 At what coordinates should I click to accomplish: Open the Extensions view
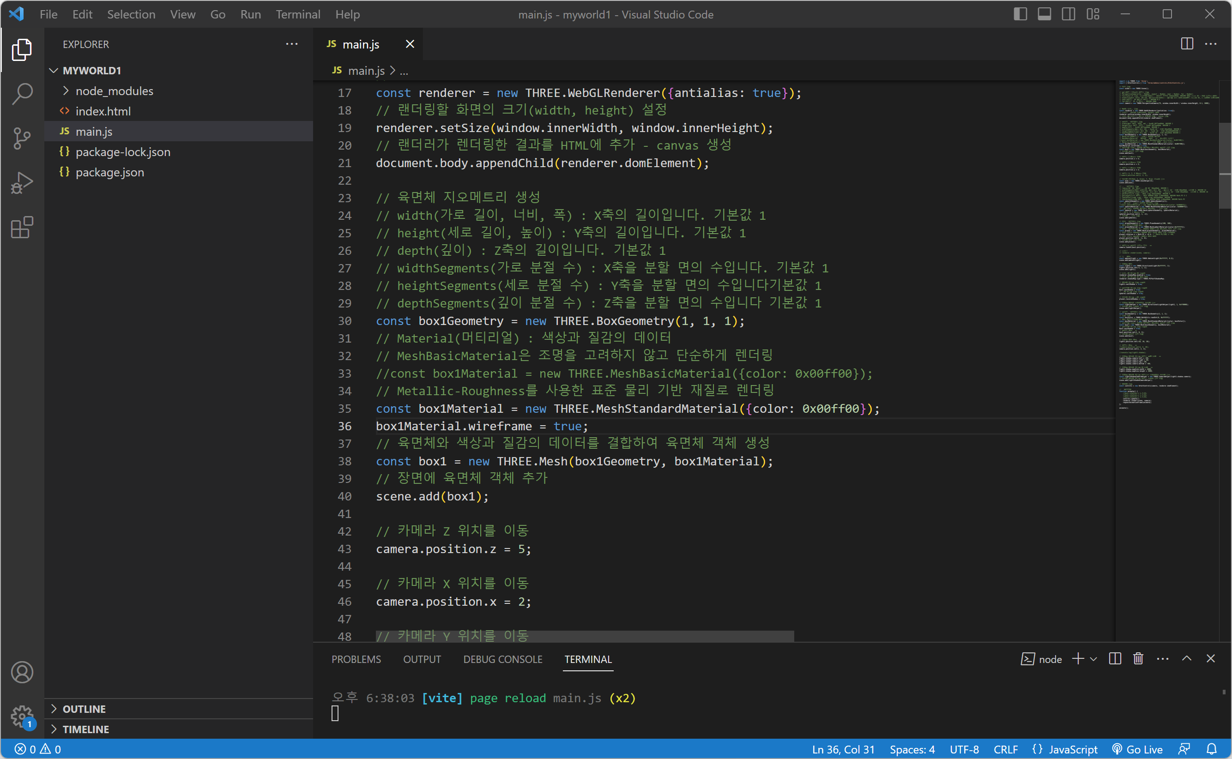tap(22, 228)
